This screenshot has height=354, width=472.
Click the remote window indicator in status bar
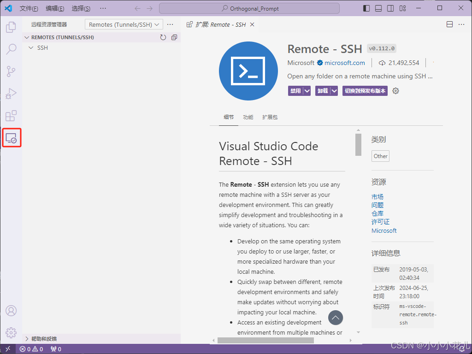pos(8,349)
